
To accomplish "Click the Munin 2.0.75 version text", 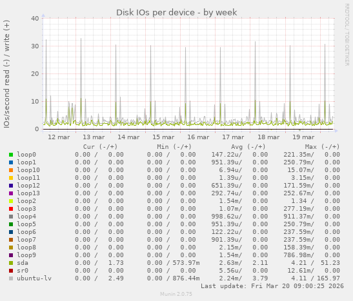I will pos(176,294).
